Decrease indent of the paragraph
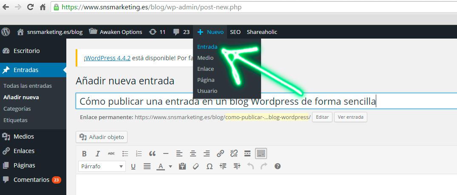Image resolution: width=457 pixels, height=195 pixels. coord(223,166)
